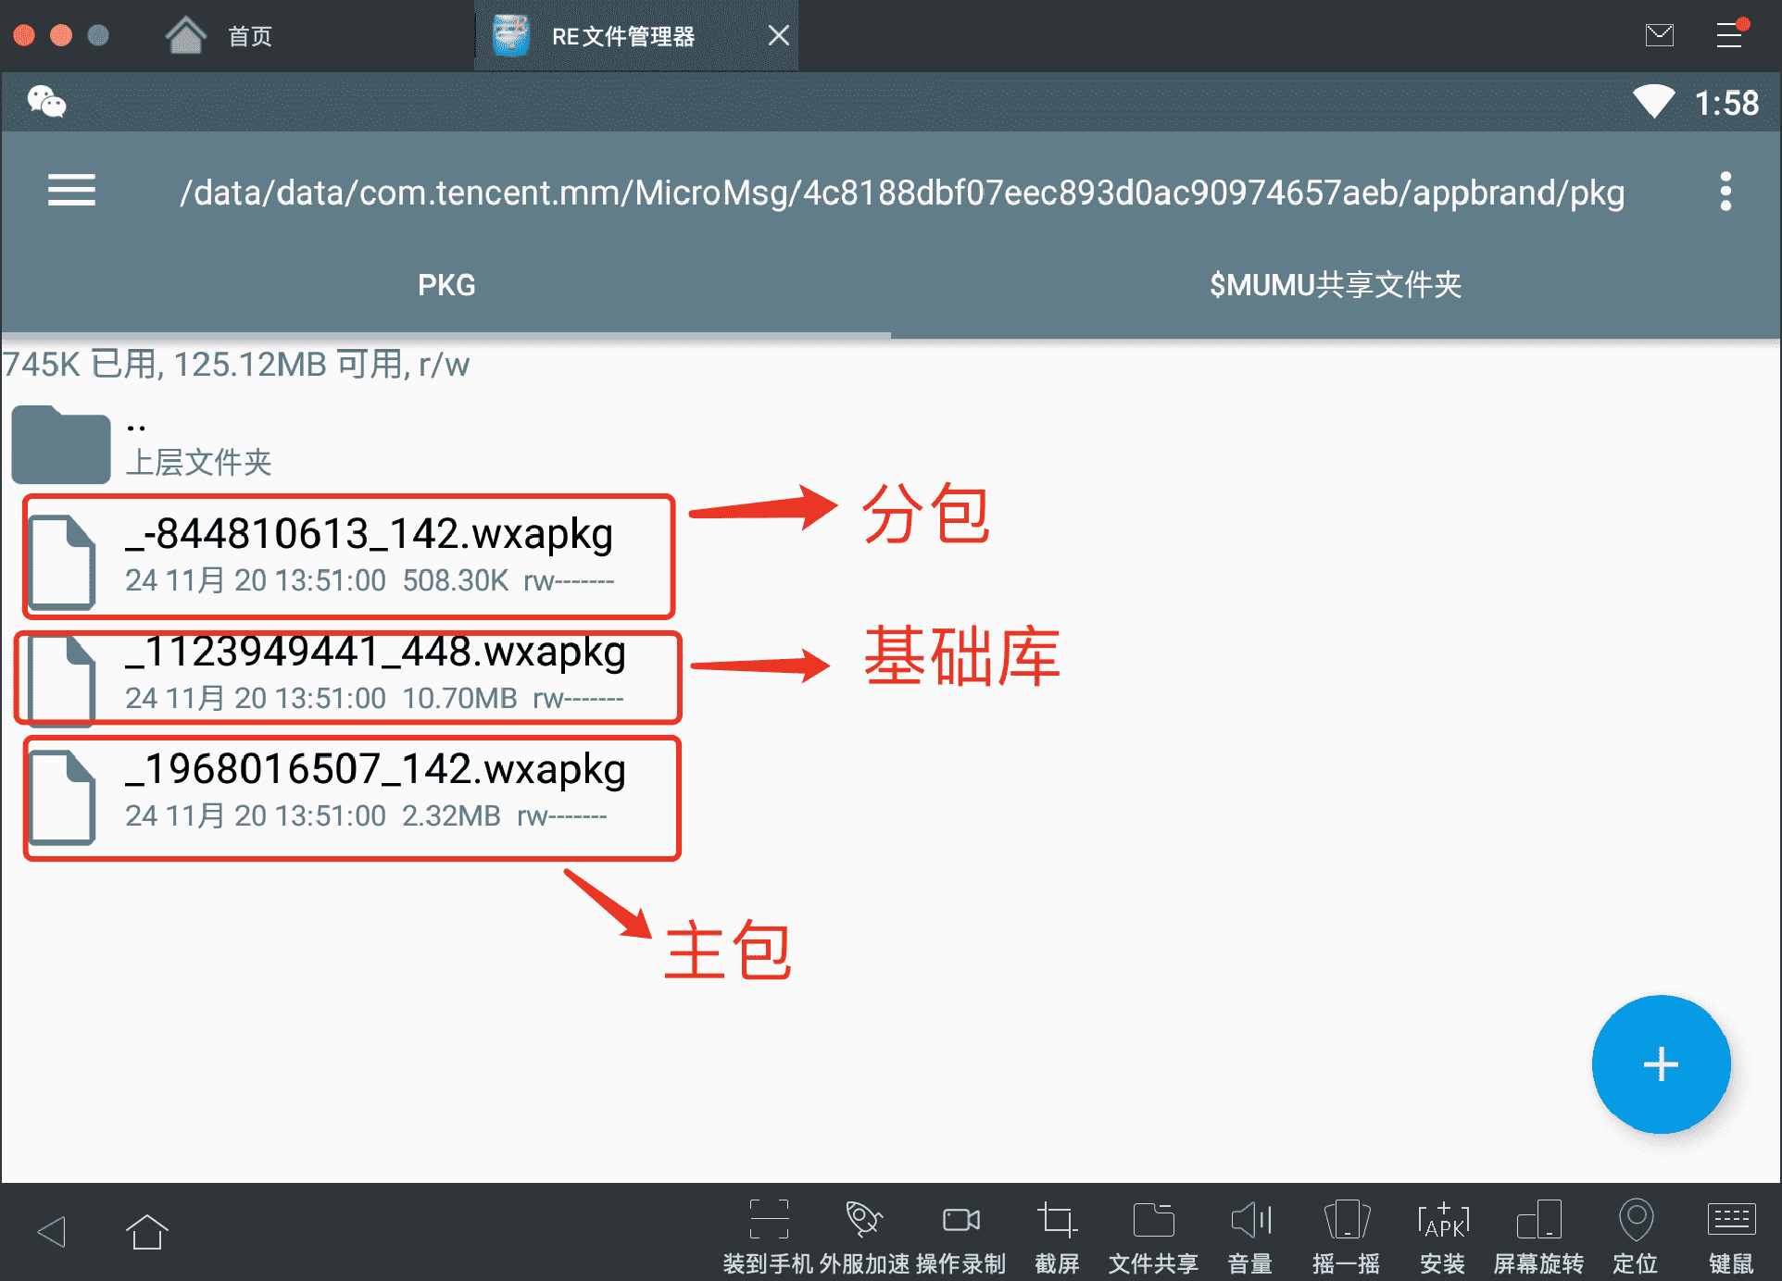Take a screenshot with 截屏
Viewport: 1782px width, 1281px height.
click(1057, 1237)
